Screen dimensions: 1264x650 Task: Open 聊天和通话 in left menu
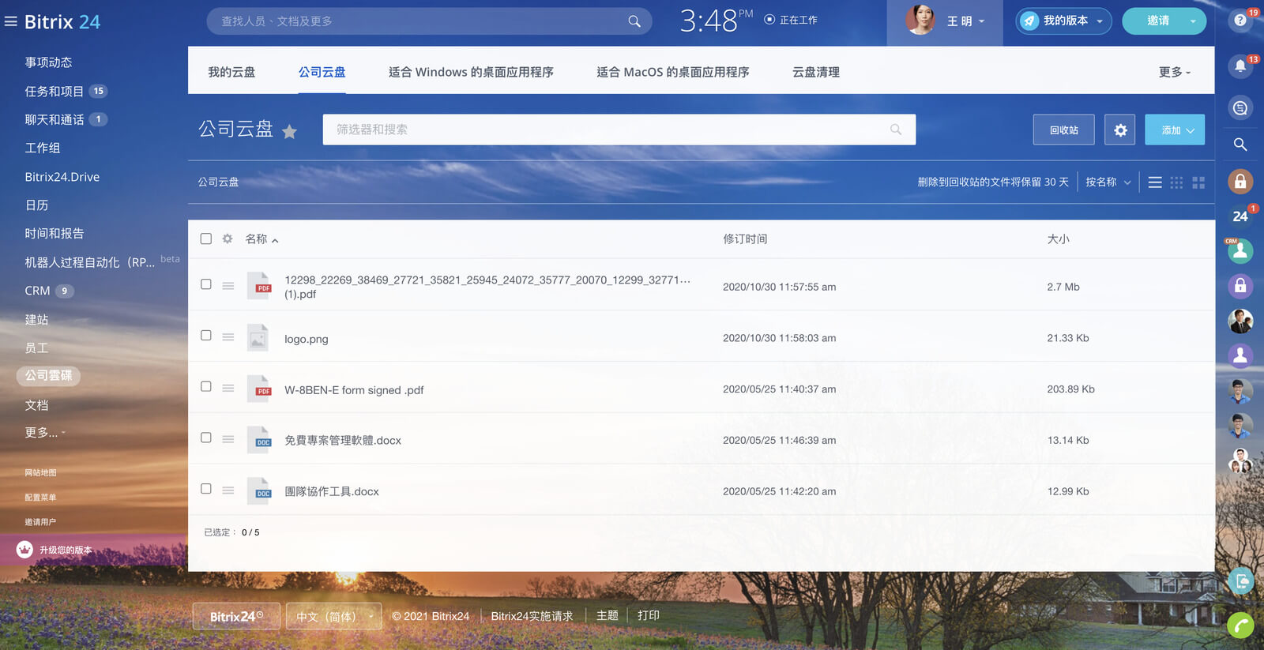[55, 119]
